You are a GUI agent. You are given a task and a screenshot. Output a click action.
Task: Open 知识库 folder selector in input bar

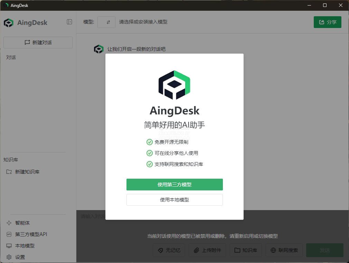pyautogui.click(x=245, y=250)
